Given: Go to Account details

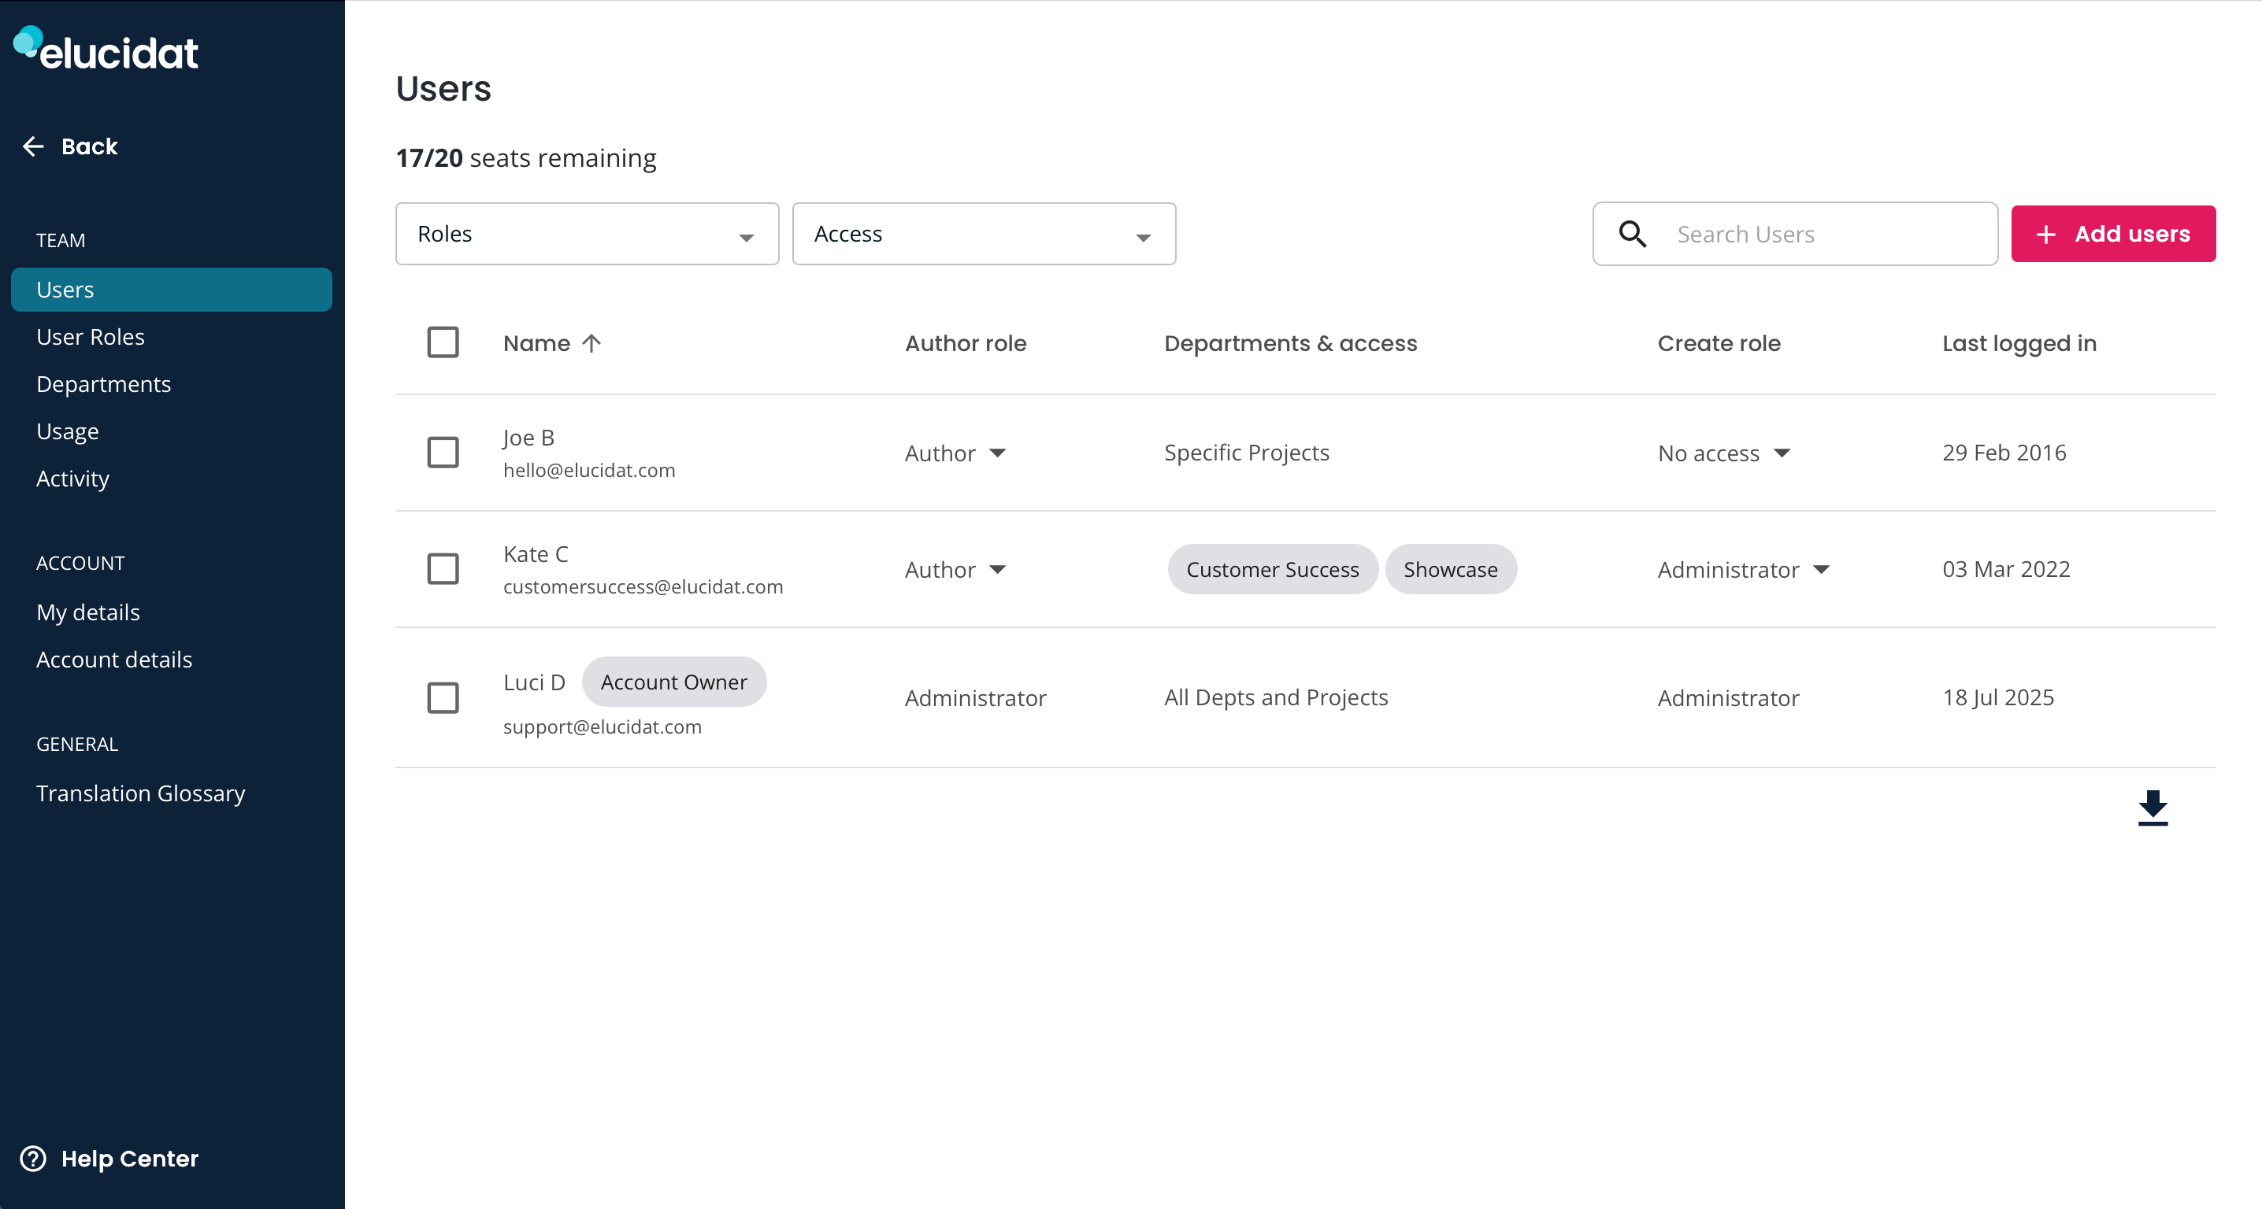Looking at the screenshot, I should (x=114, y=659).
